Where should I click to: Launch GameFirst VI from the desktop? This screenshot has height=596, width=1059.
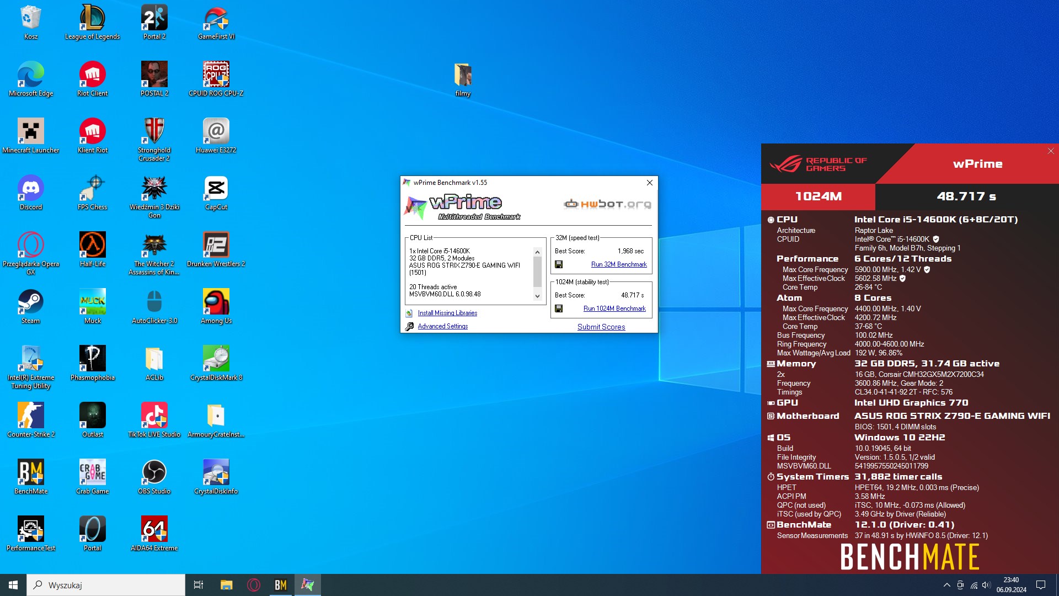pos(216,22)
